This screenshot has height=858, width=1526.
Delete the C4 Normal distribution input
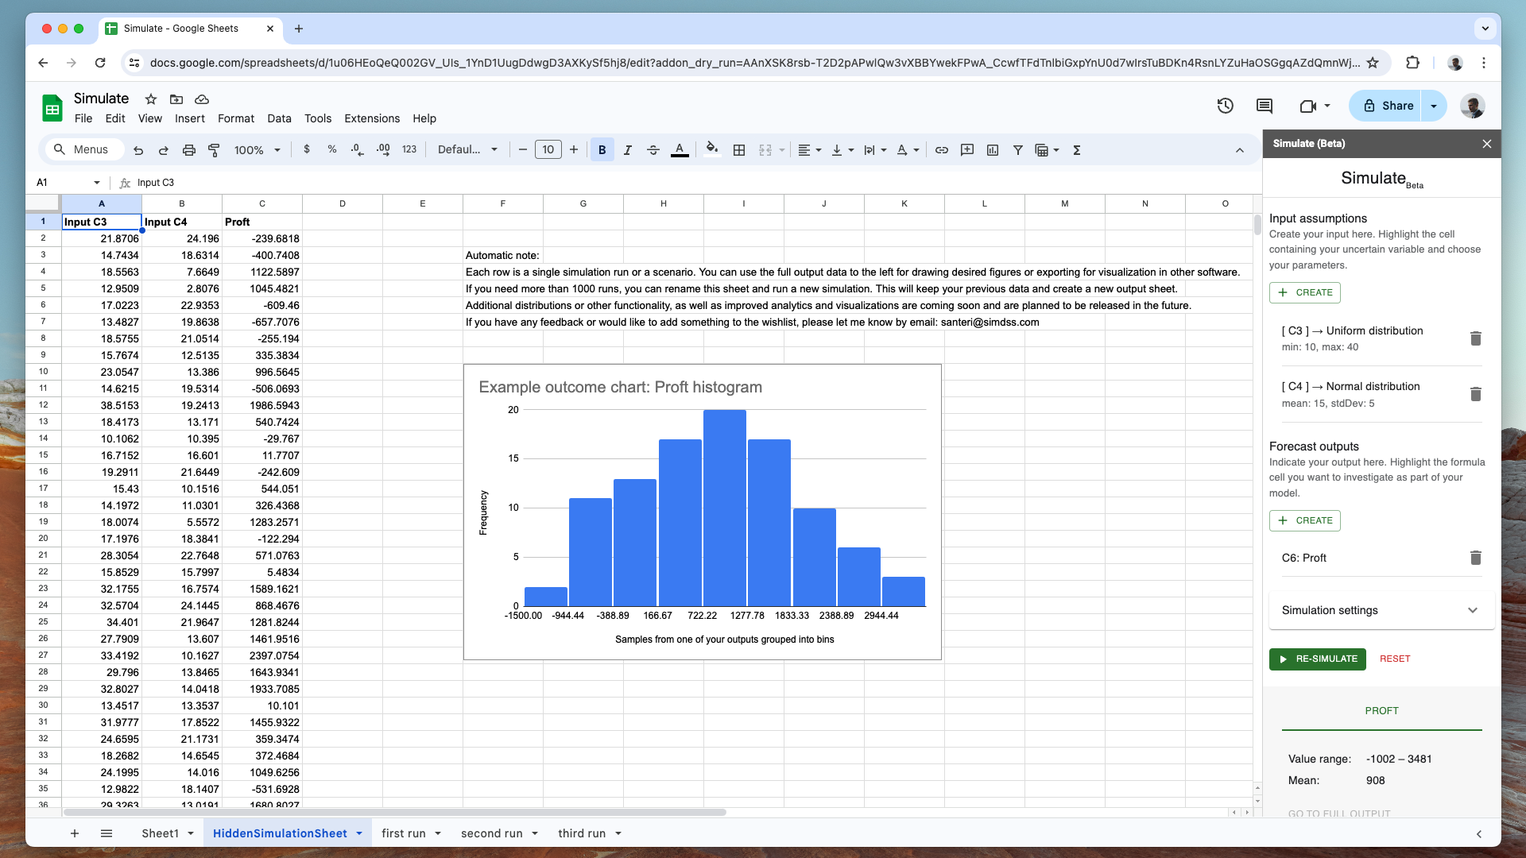[x=1476, y=393]
